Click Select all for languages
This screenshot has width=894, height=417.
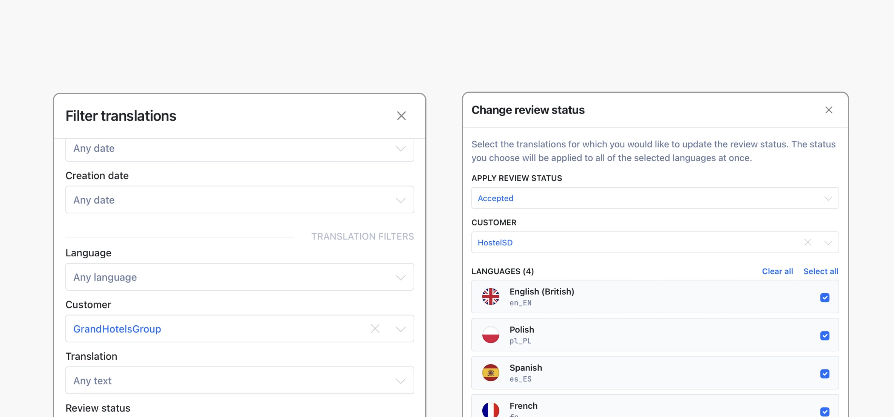click(x=820, y=271)
